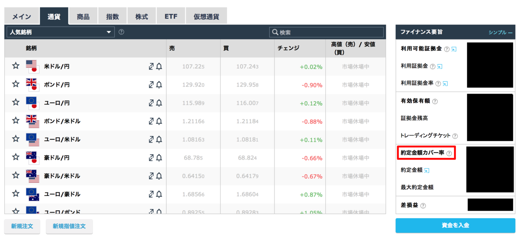This screenshot has width=517, height=241.
Task: Sort by the 銘柄 column header
Action: pos(31,48)
